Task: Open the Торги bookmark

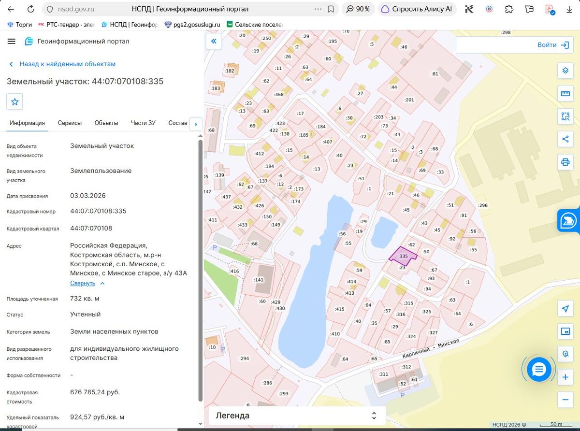Action: pyautogui.click(x=20, y=24)
